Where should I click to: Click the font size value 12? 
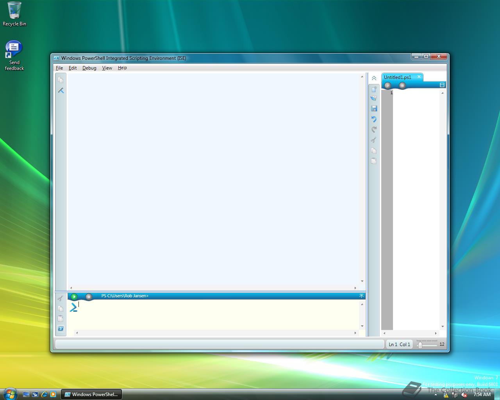click(442, 345)
